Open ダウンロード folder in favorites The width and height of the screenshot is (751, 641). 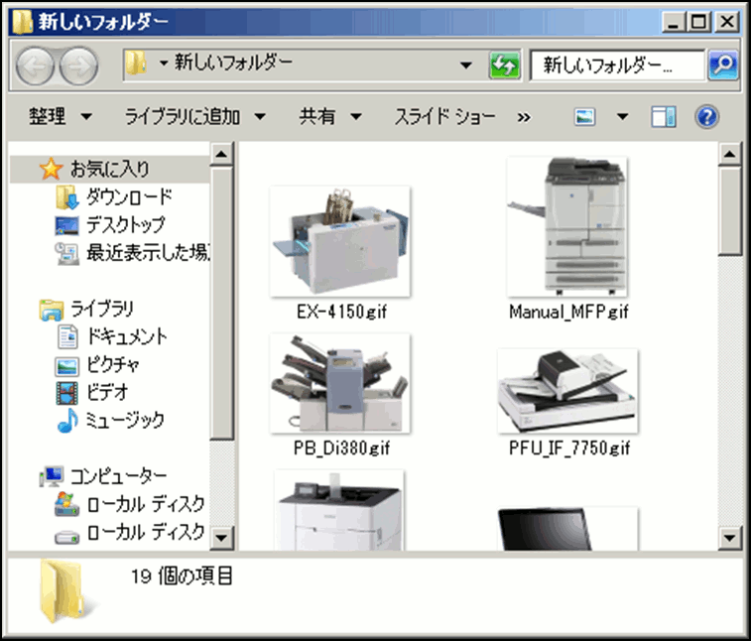(x=128, y=196)
